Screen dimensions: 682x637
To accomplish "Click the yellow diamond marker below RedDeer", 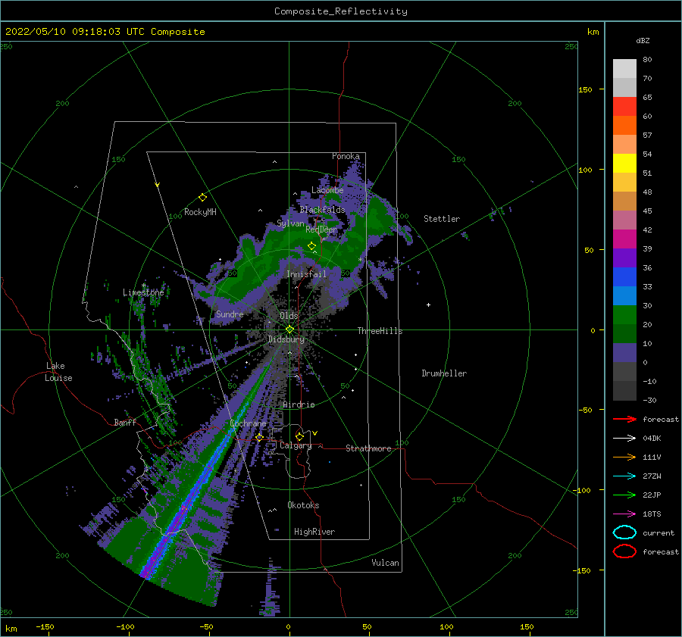I will [x=311, y=246].
